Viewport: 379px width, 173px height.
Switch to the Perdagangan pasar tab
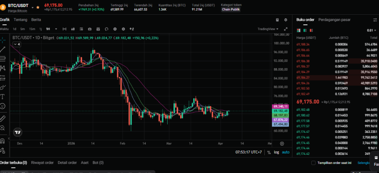pos(334,20)
